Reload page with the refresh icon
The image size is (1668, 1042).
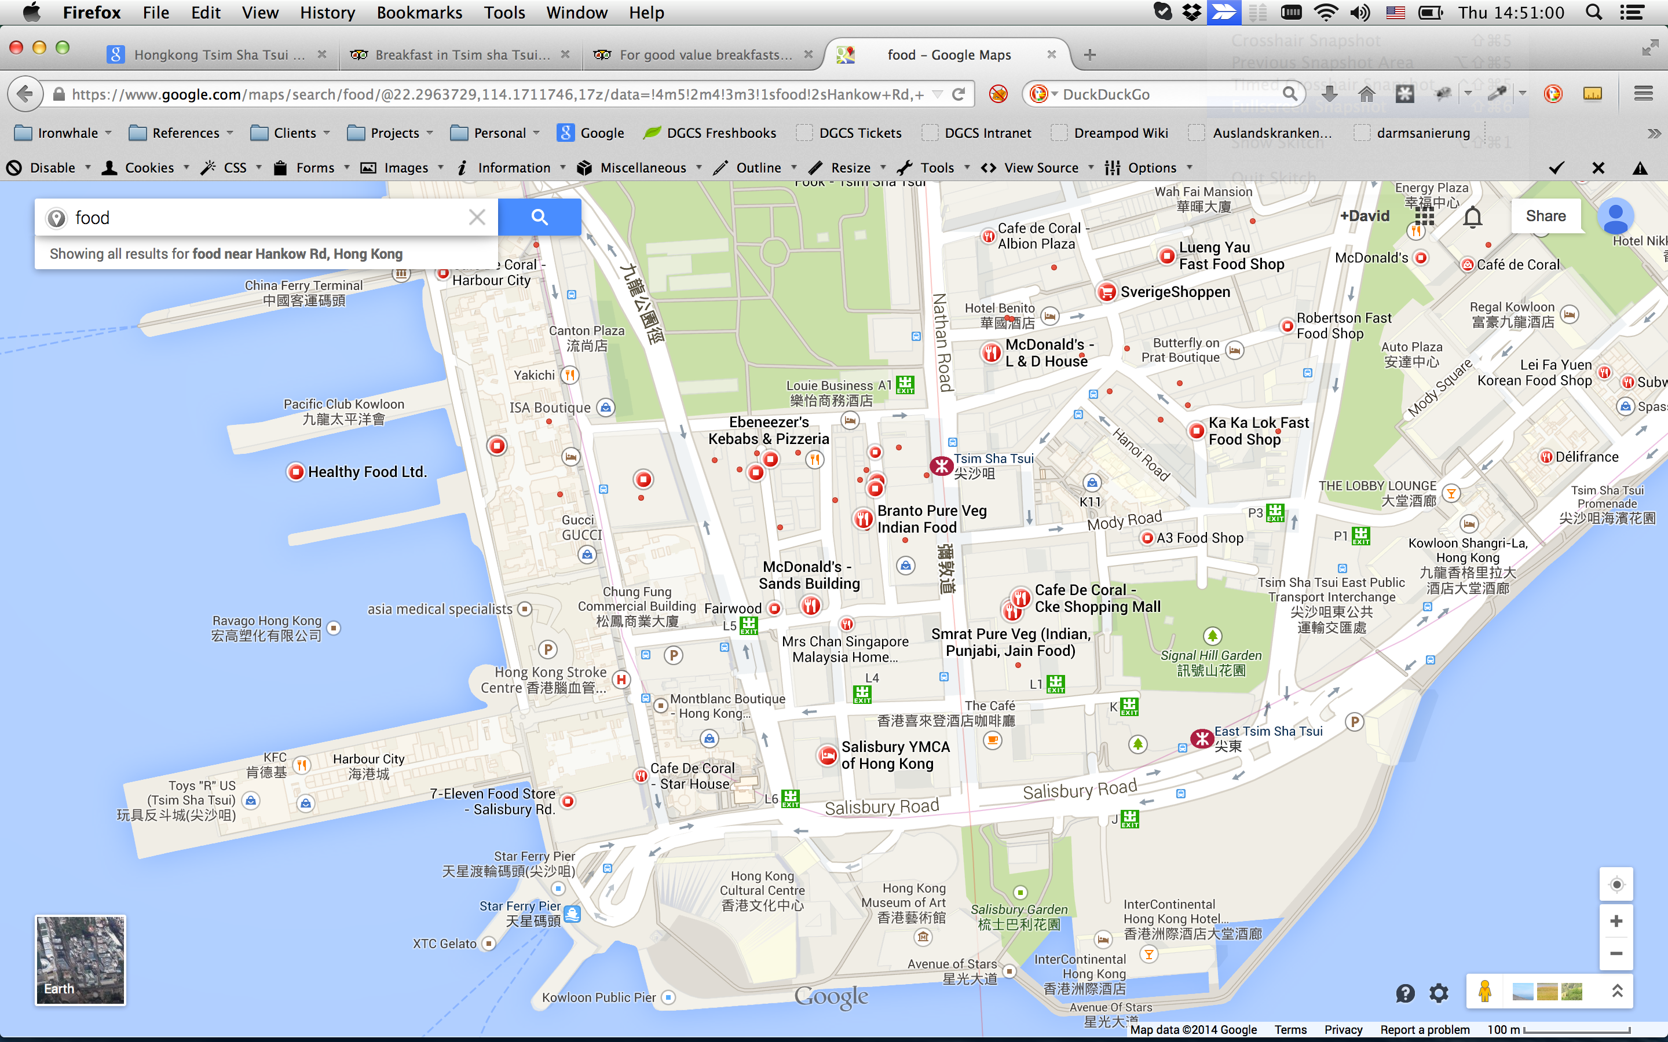tap(958, 94)
